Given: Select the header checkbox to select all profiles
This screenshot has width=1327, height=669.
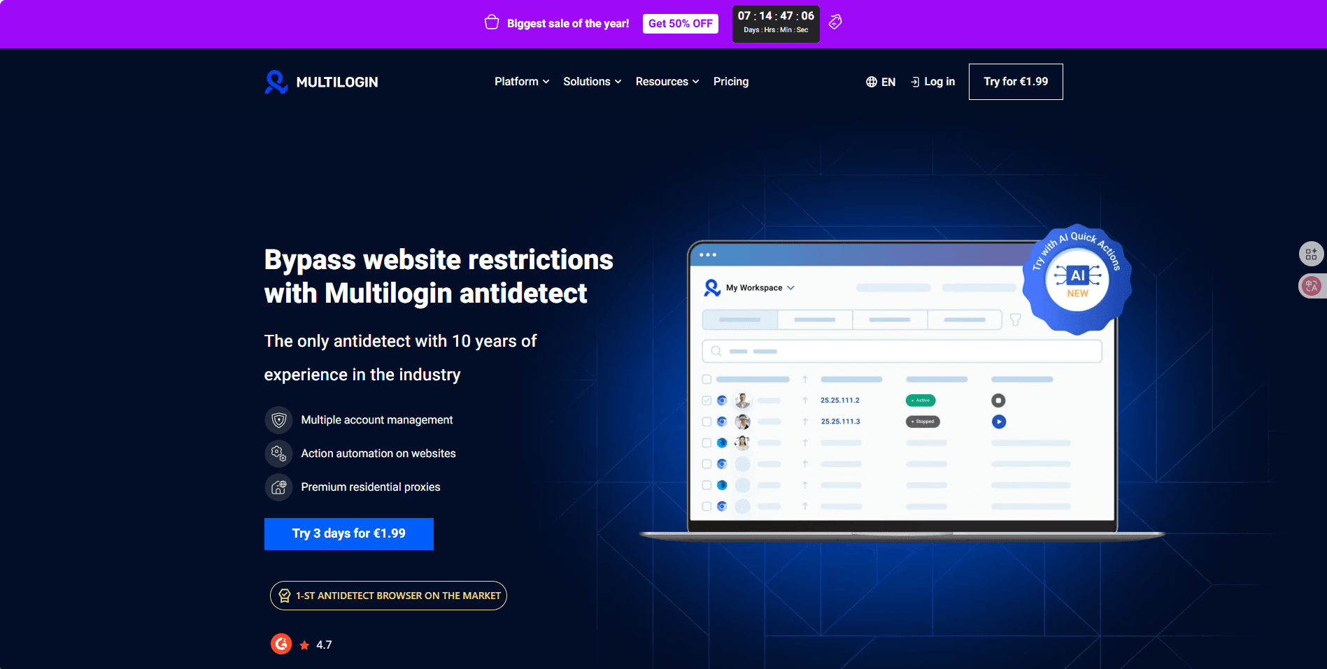Looking at the screenshot, I should pos(707,379).
